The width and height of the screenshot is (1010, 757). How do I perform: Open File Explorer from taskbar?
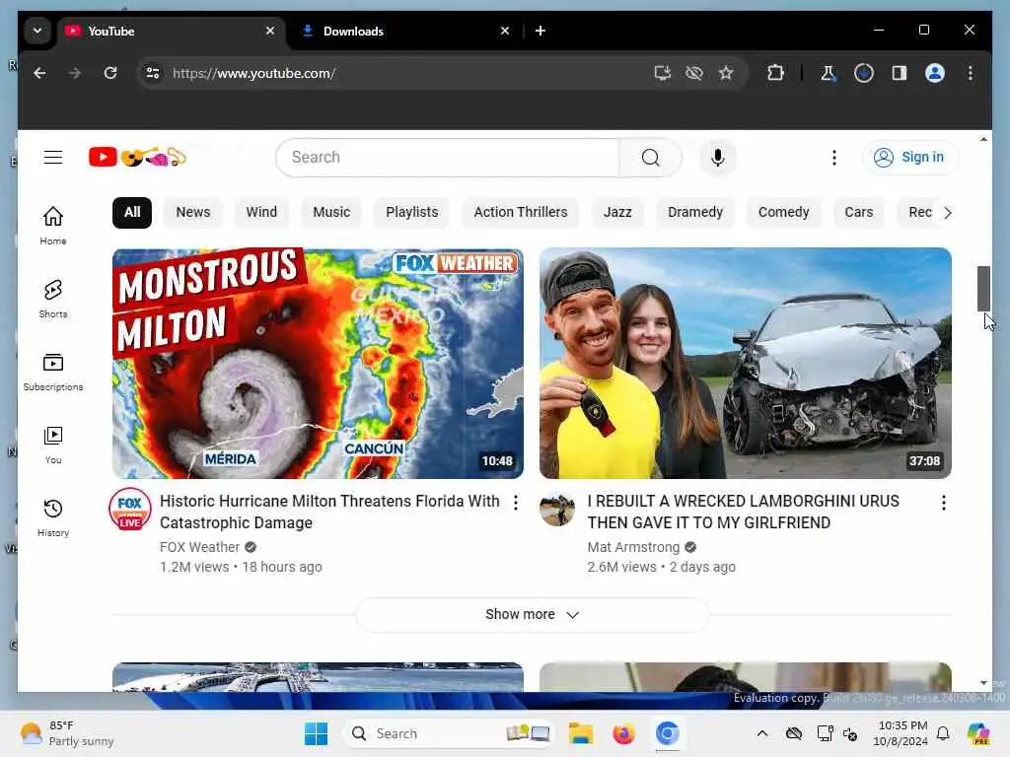click(x=580, y=733)
